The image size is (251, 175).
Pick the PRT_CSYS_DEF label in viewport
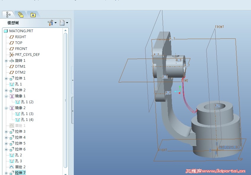coord(230,147)
